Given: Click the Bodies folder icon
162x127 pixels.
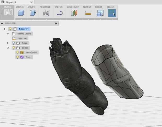Looking at the screenshot, I should click(x=18, y=48).
